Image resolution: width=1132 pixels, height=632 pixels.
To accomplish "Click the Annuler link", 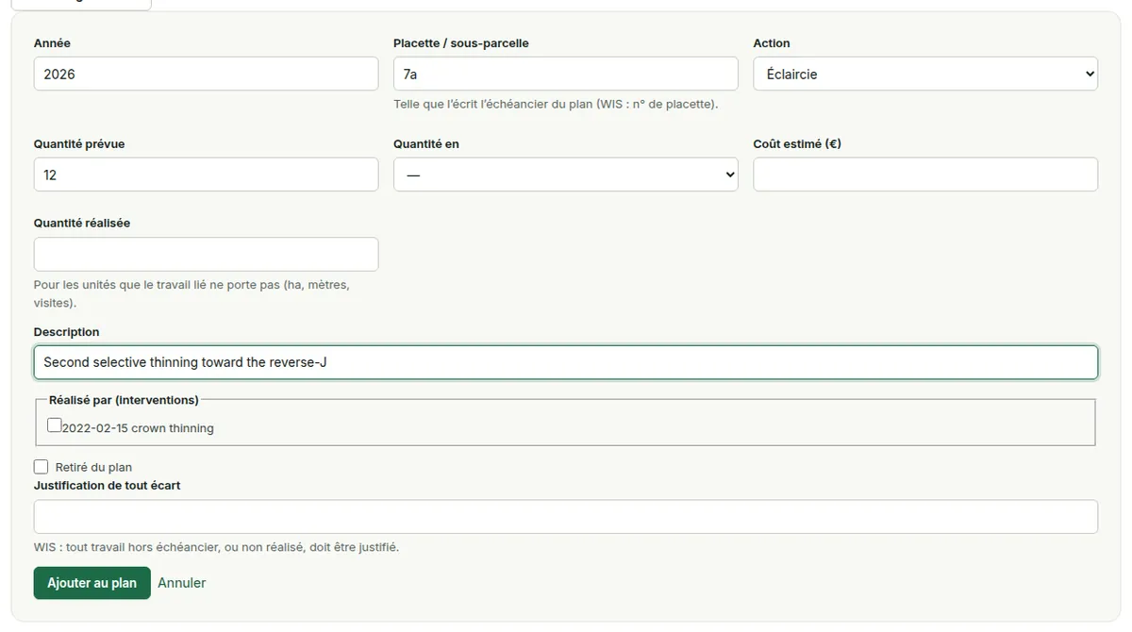I will pyautogui.click(x=182, y=583).
